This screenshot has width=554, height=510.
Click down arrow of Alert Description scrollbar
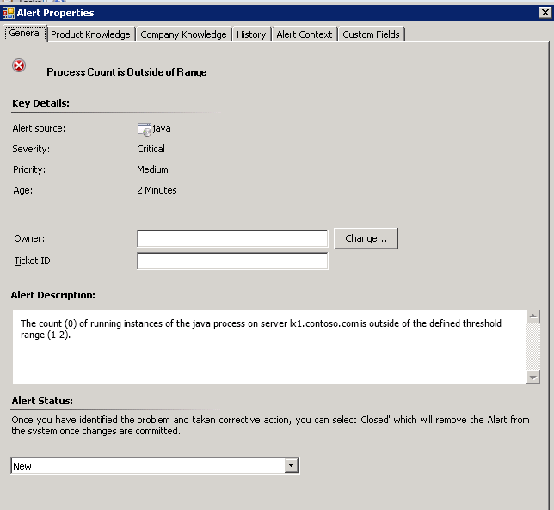533,377
